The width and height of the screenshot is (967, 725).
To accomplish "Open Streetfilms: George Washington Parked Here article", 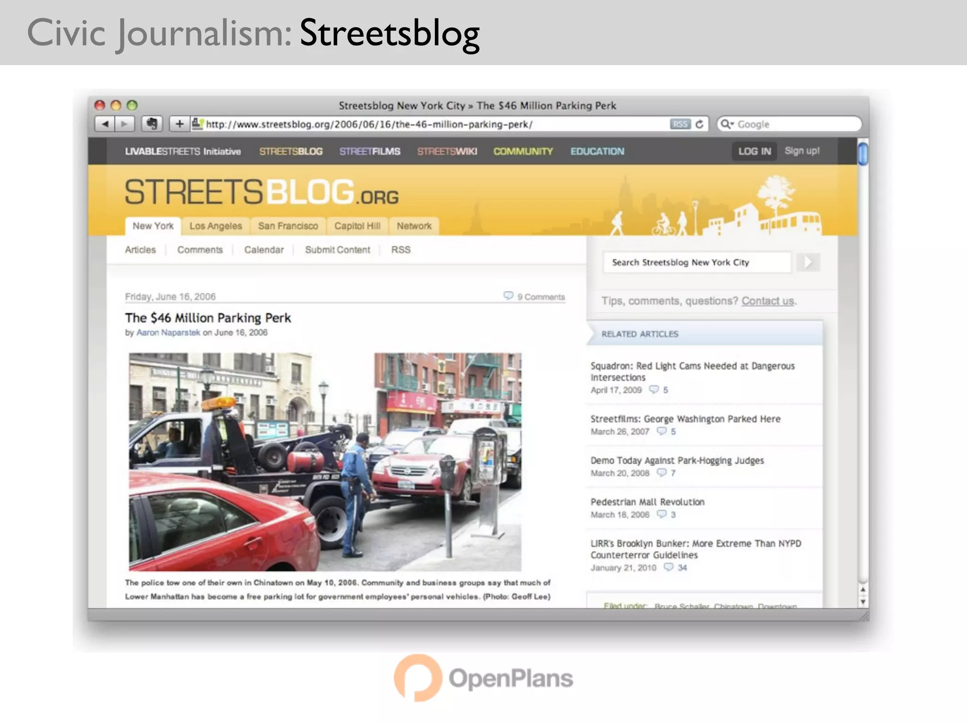I will coord(685,419).
